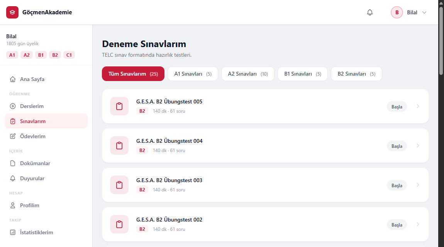
Task: Switch to the B1 Sınavları tab
Action: click(x=303, y=74)
